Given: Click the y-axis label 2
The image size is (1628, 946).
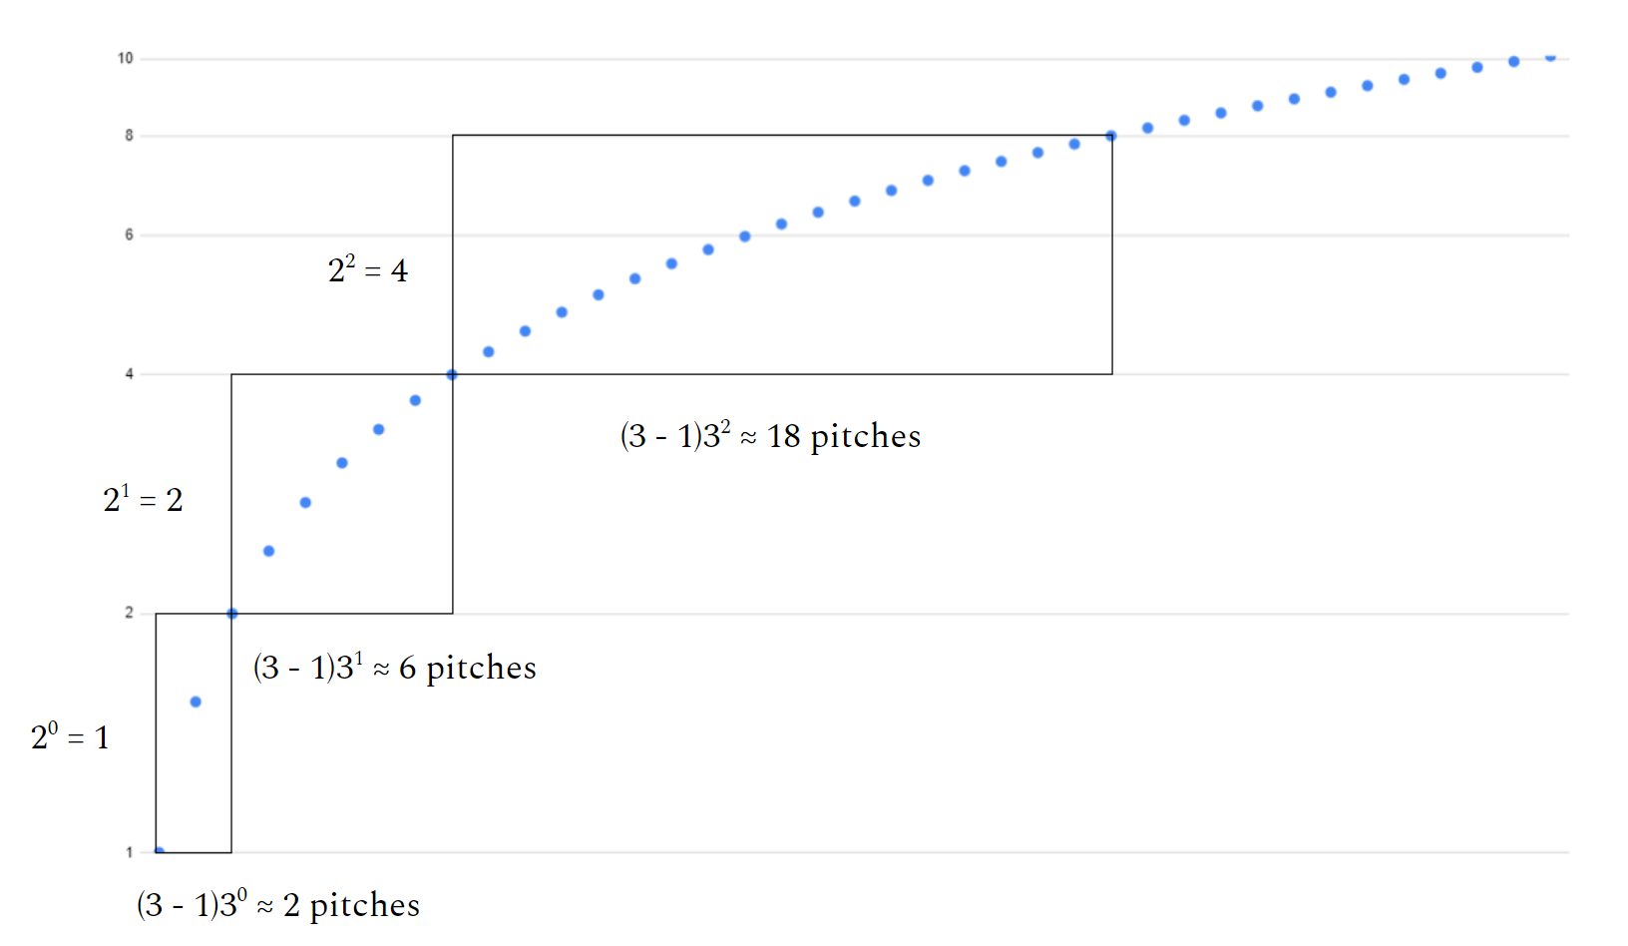Looking at the screenshot, I should click(129, 613).
